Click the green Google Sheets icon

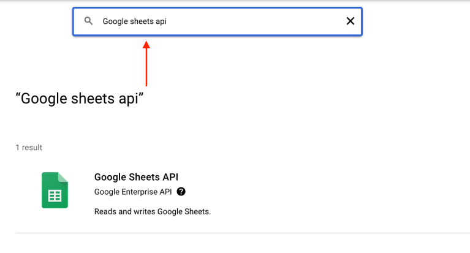(x=55, y=191)
